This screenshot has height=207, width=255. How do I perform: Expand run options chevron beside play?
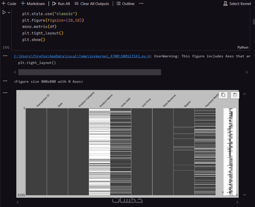9,12
